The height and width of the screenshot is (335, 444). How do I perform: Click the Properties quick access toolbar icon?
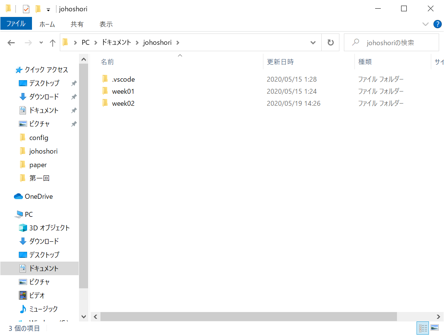pyautogui.click(x=26, y=9)
